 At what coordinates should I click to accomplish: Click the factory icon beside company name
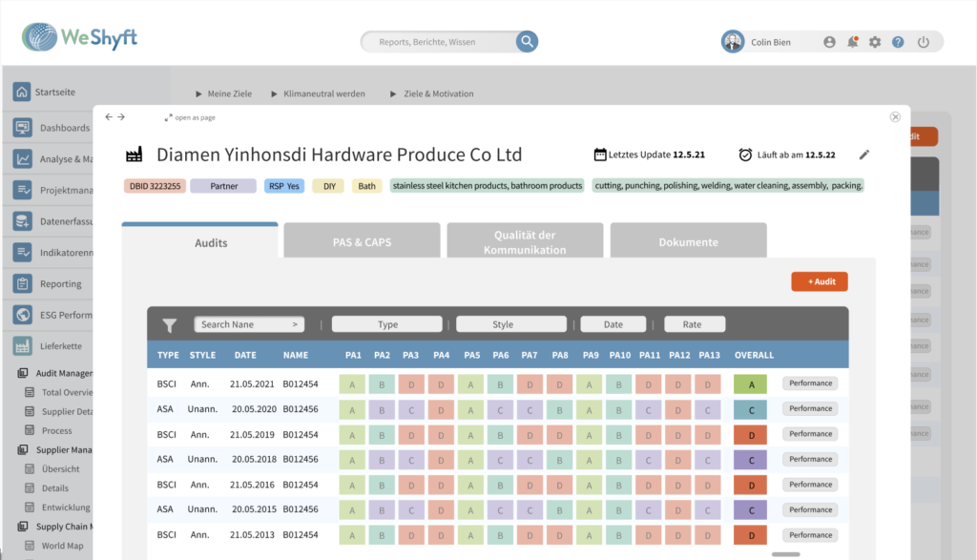point(134,155)
